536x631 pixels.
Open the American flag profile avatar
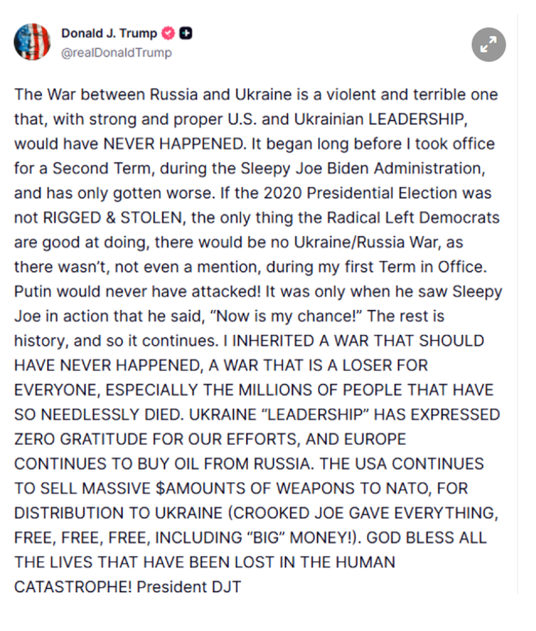coord(32,42)
